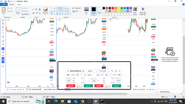The width and height of the screenshot is (185, 104).
Task: Switch to the View tab
Action: [19, 5]
